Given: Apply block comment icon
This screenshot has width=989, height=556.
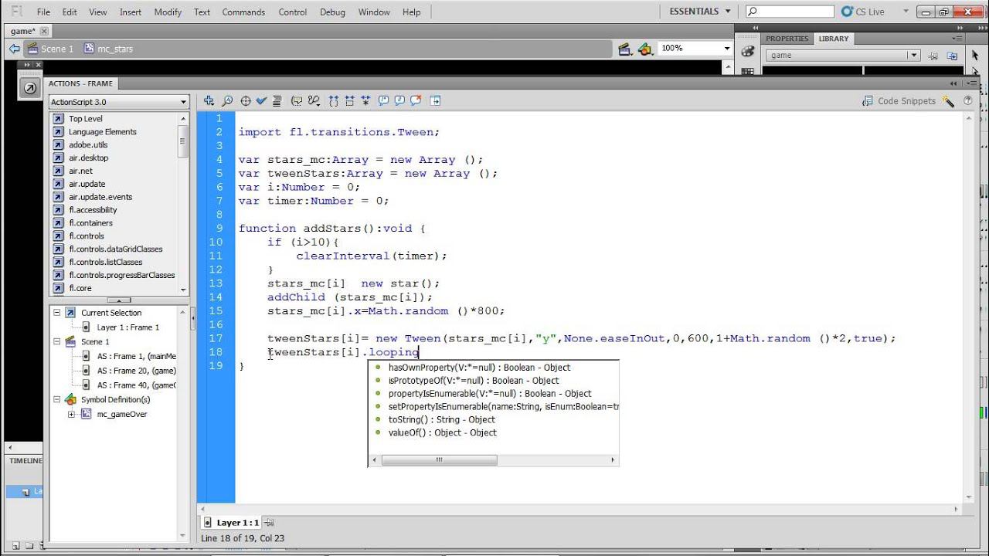Looking at the screenshot, I should (383, 100).
